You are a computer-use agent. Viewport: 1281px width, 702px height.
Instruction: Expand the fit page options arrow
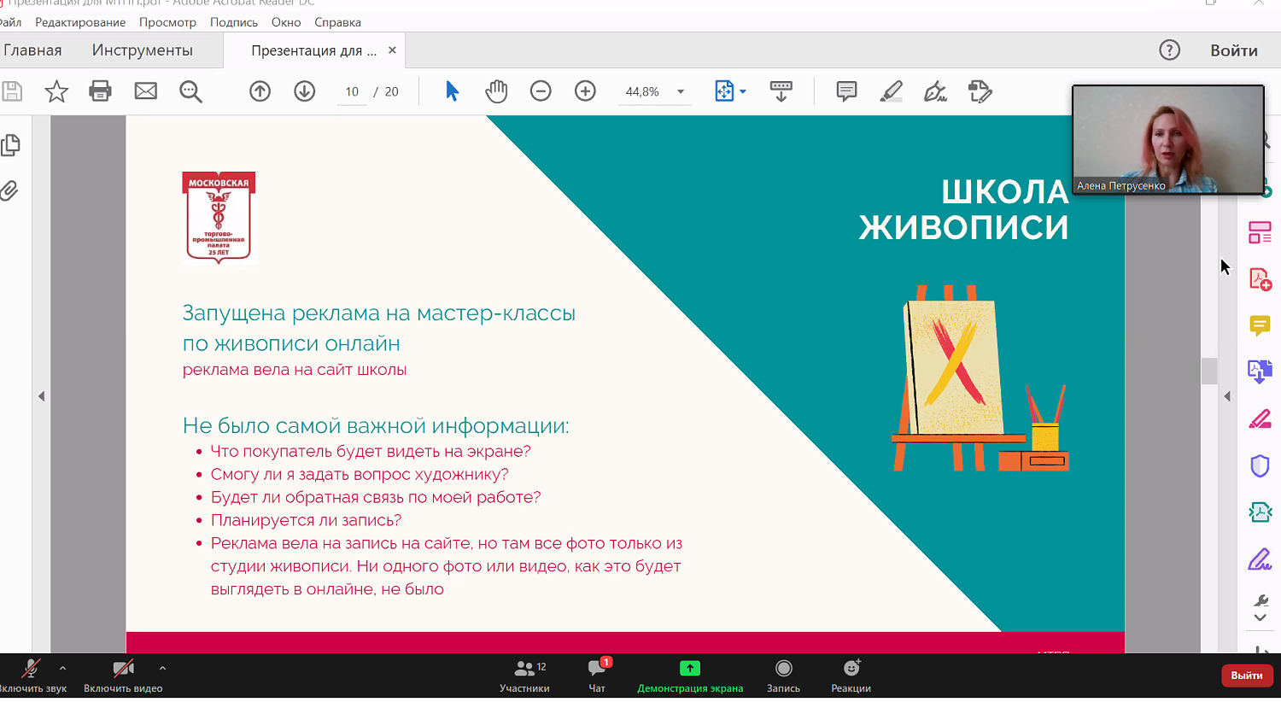pyautogui.click(x=743, y=91)
